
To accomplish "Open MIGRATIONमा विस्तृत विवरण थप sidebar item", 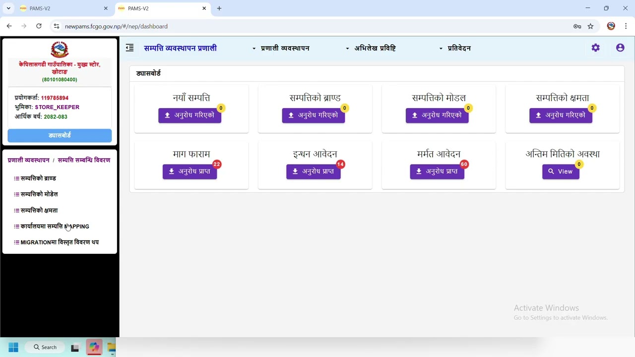I will click(57, 242).
